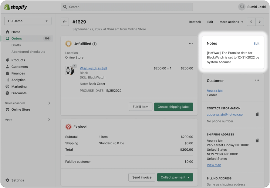Click Create shipping label button
270x188 pixels.
point(174,107)
